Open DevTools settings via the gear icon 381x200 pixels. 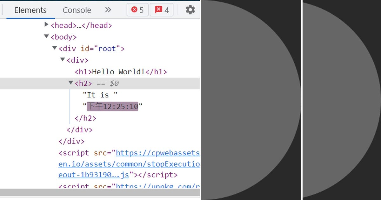tap(190, 10)
